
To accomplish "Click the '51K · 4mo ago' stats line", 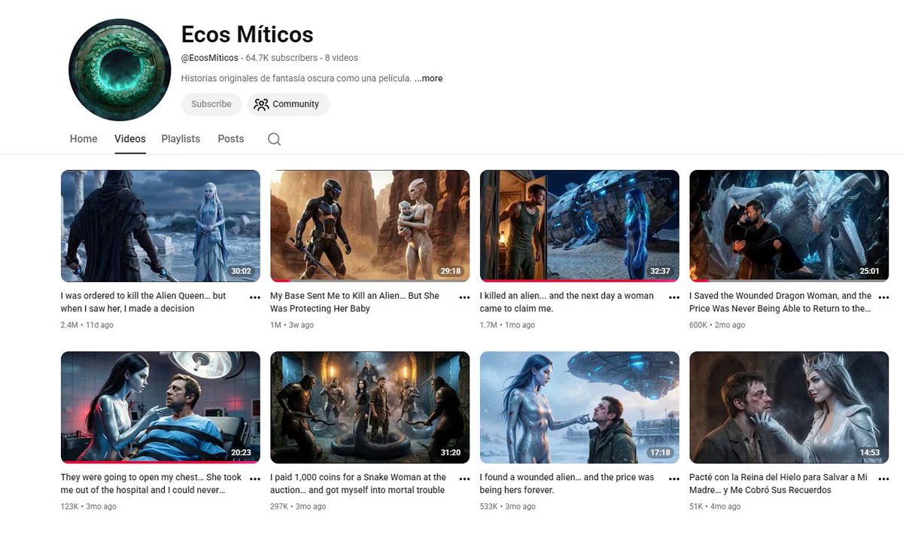I will point(715,506).
